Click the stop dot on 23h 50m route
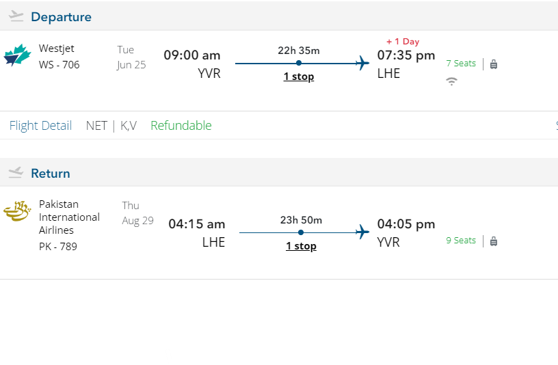Viewport: 558px width, 365px height. [301, 232]
